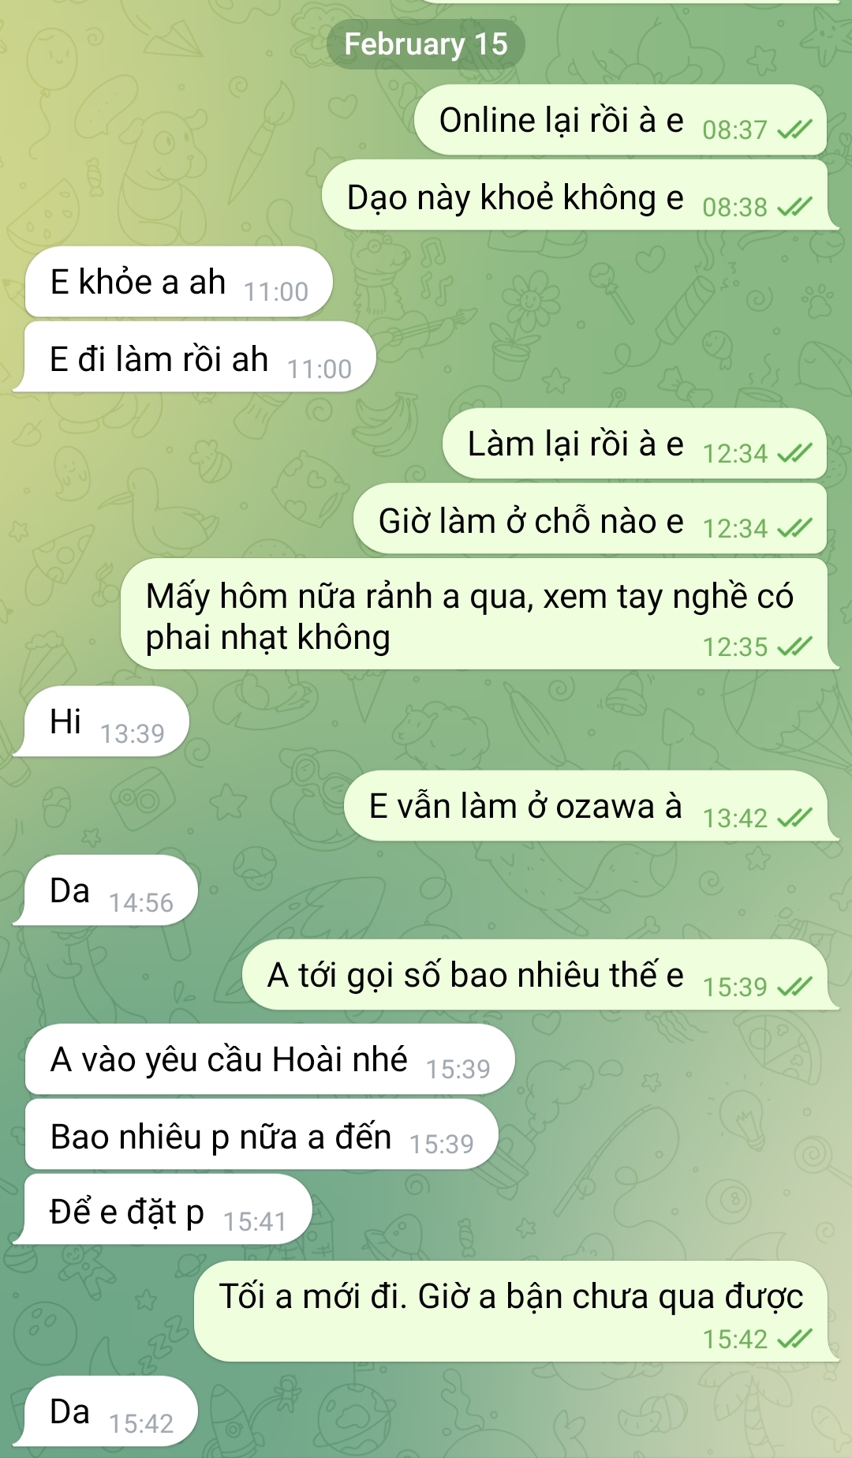This screenshot has width=852, height=1458.
Task: Select the 'Bao nhiêu p nữa a đến' message
Action: 261,1134
